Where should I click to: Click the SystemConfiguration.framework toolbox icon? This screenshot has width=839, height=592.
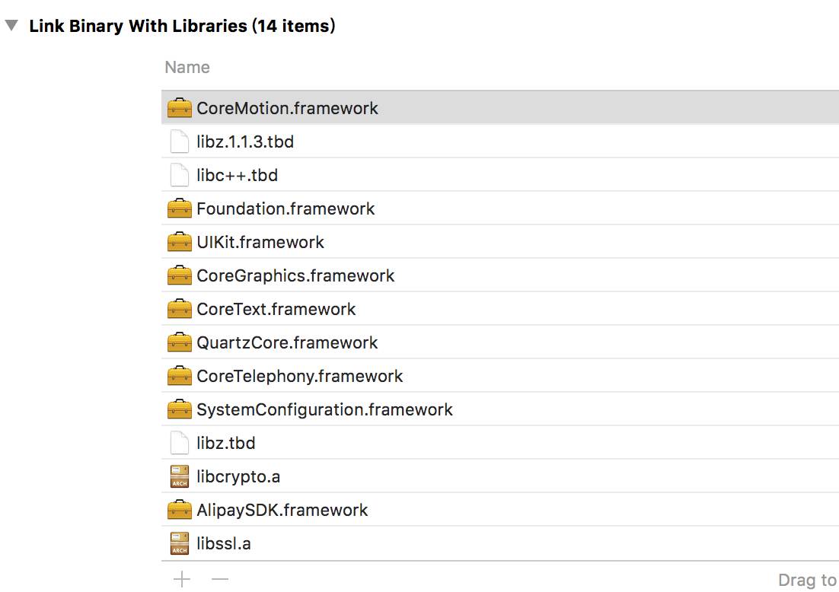[179, 409]
